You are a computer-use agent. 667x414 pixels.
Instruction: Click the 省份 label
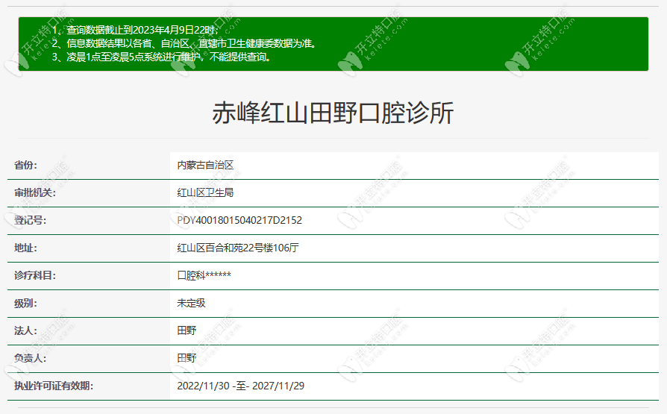(25, 165)
